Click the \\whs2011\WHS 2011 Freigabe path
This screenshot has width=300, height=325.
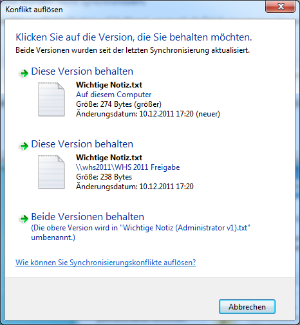click(128, 167)
